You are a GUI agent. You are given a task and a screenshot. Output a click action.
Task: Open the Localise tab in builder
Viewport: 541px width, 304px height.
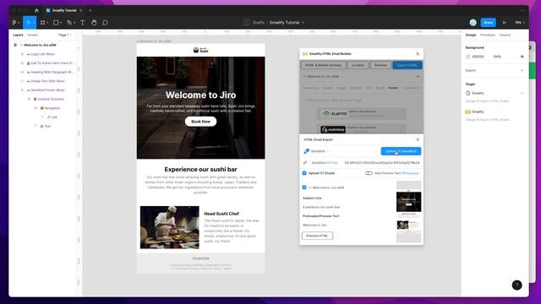(358, 65)
